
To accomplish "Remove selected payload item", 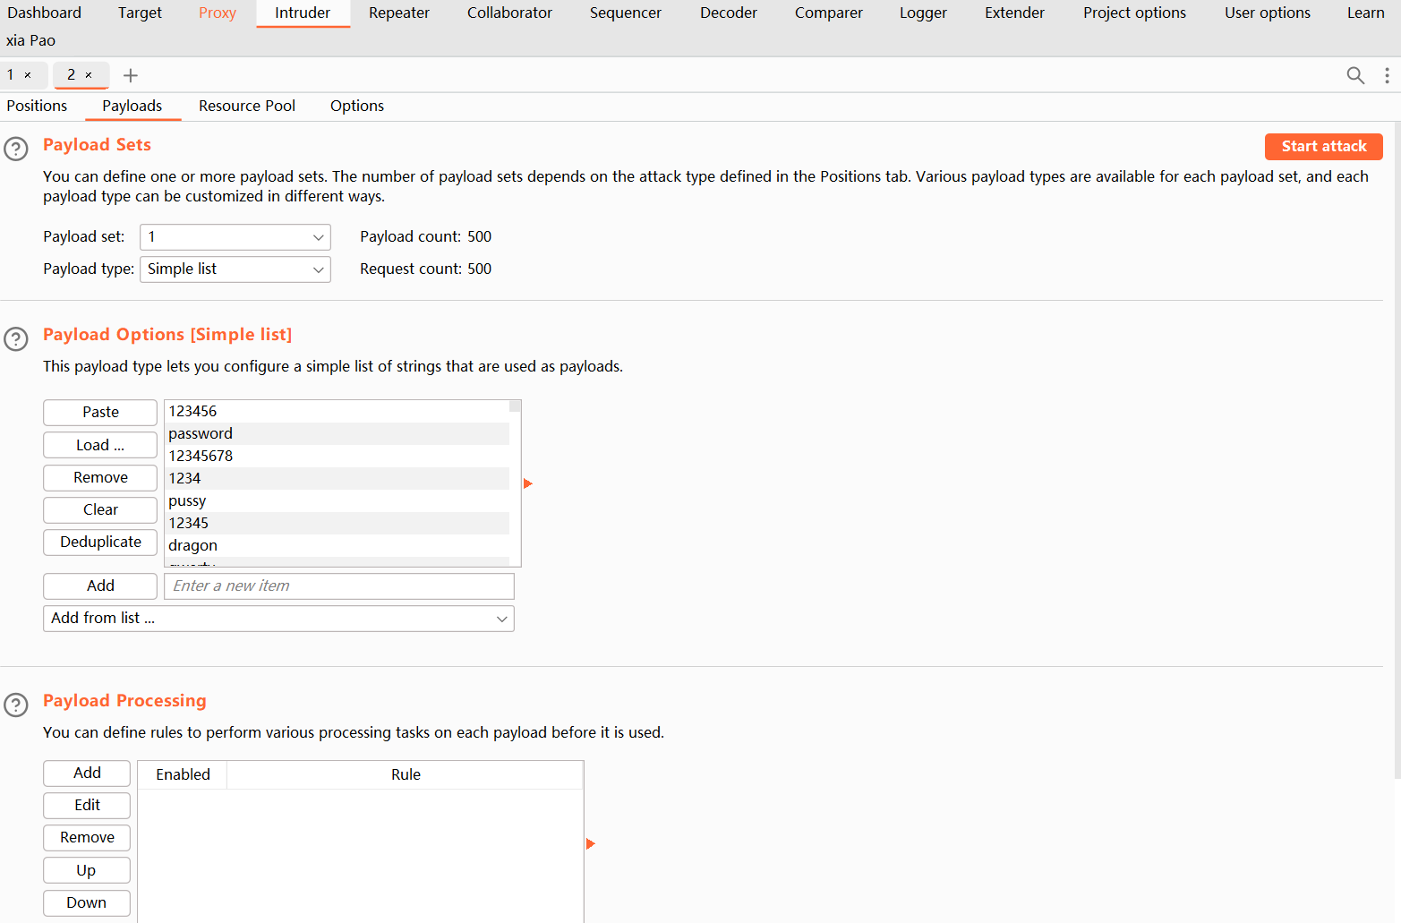I will (x=100, y=477).
